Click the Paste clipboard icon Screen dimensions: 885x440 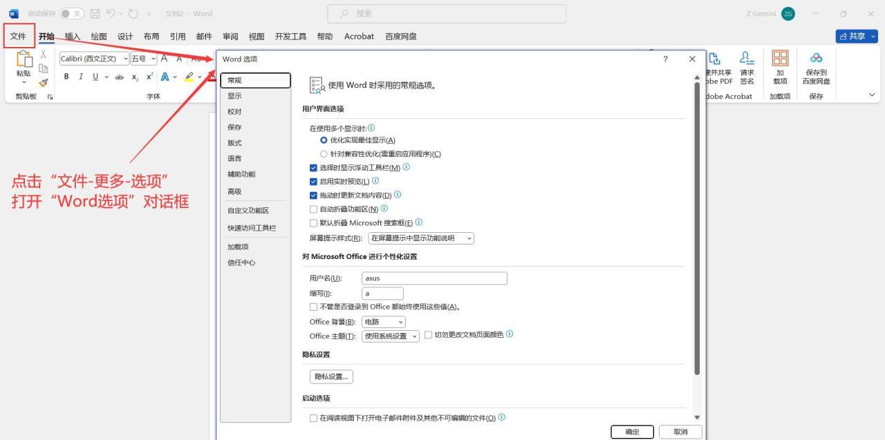24,59
